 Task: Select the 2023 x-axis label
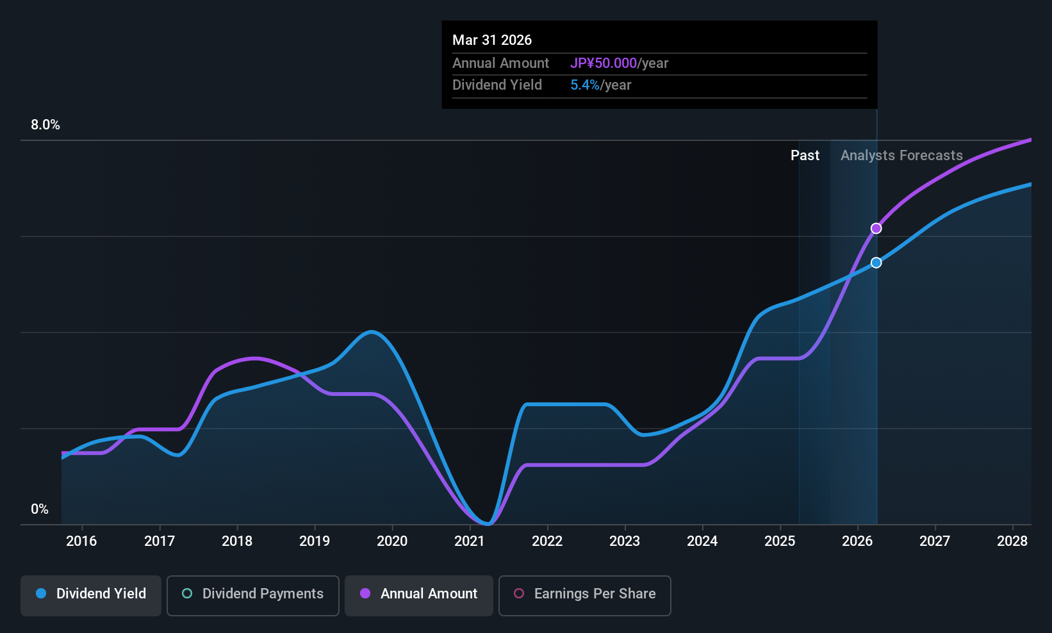tap(625, 541)
